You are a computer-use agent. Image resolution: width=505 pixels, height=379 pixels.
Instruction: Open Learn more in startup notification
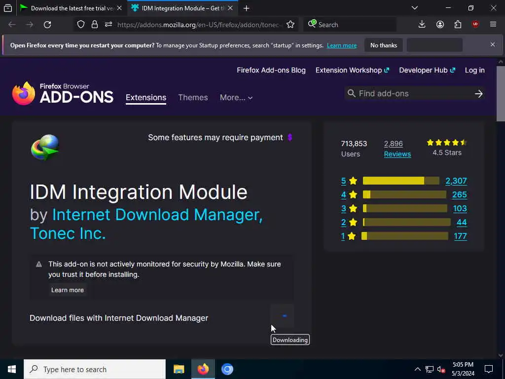[x=342, y=45]
